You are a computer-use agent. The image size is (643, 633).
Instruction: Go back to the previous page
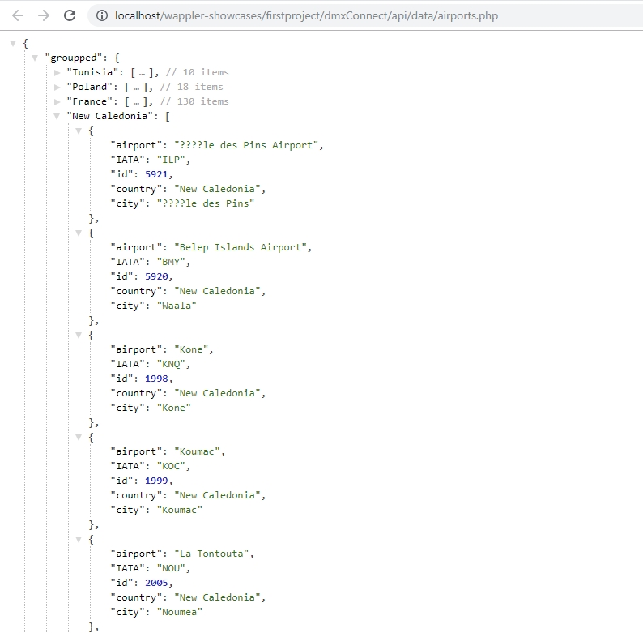[18, 15]
